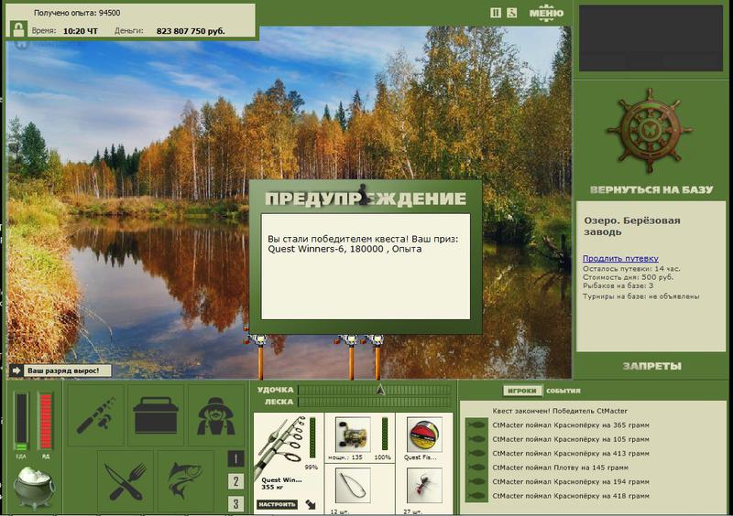Click fish icon beside Краснопёрка 365 грамм entry
Screen dimensions: 733x516
[x=476, y=425]
